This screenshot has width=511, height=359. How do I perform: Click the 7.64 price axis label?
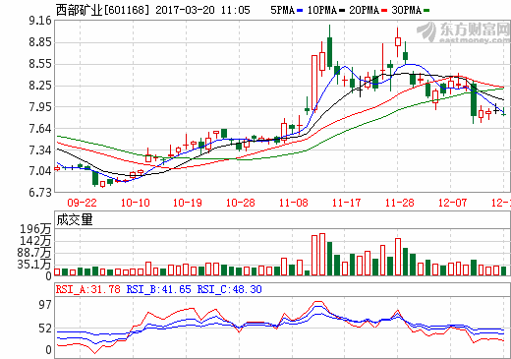coord(40,129)
